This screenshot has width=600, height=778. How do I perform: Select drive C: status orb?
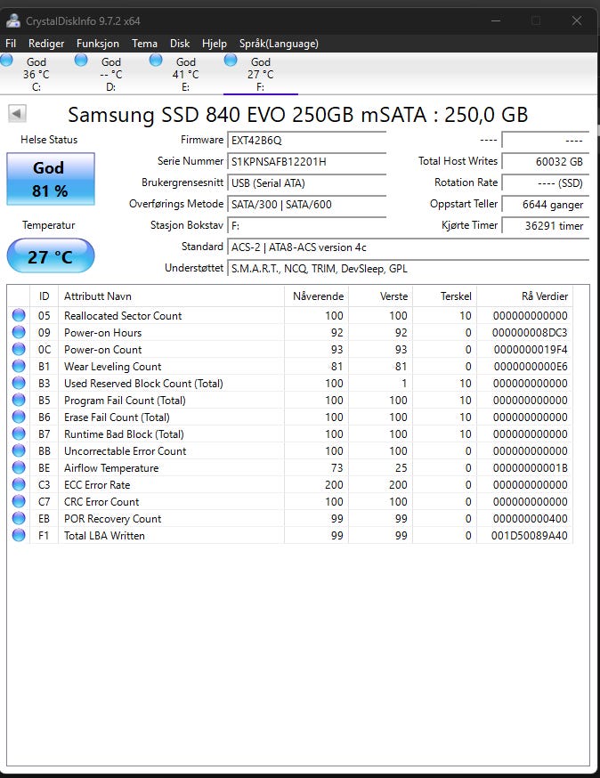(x=6, y=61)
